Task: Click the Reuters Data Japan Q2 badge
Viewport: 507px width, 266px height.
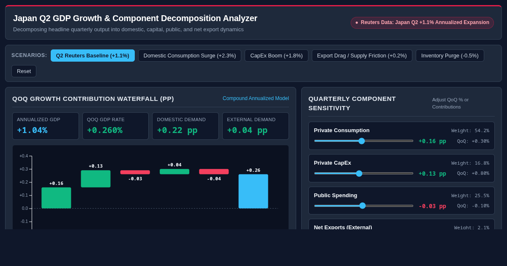Action: coord(422,22)
